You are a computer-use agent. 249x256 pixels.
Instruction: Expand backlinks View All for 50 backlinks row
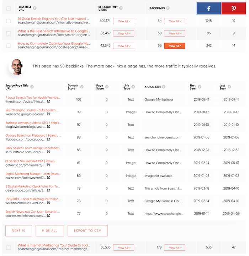pyautogui.click(x=175, y=33)
